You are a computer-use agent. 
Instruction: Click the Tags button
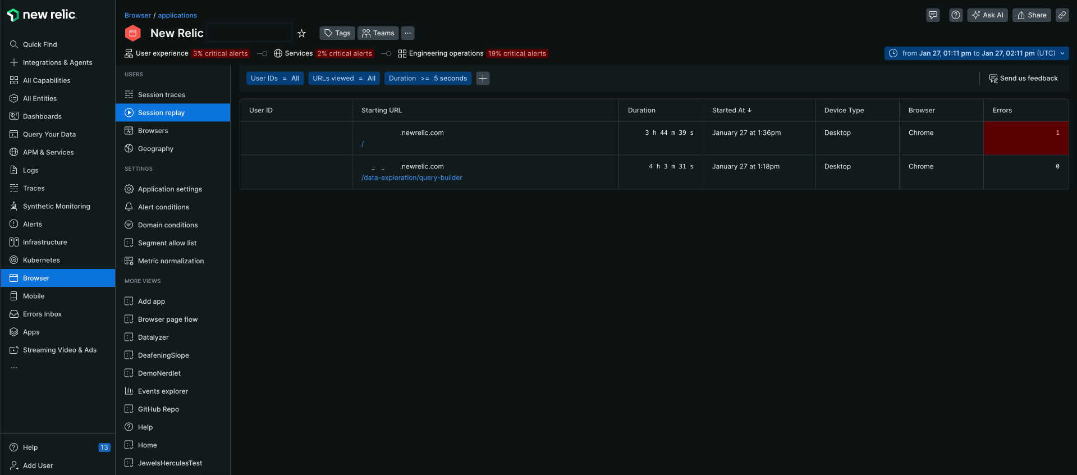pos(337,33)
